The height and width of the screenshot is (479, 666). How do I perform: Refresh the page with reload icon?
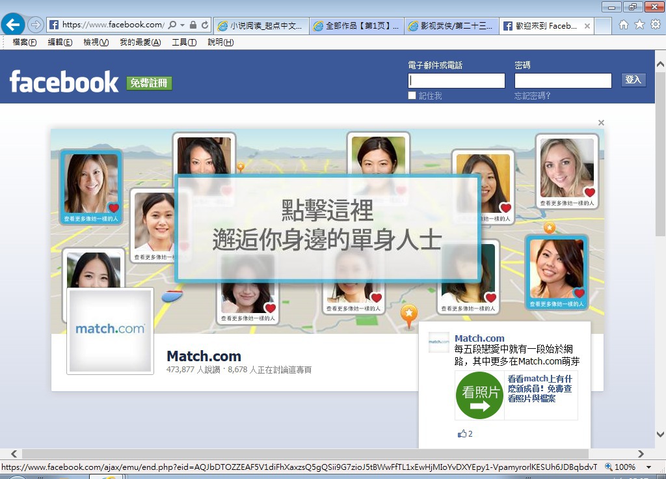point(205,25)
